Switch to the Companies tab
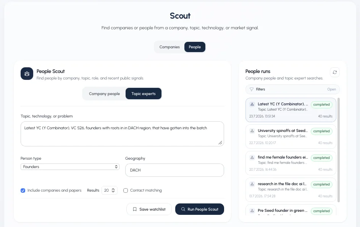360x227 pixels. tap(170, 47)
